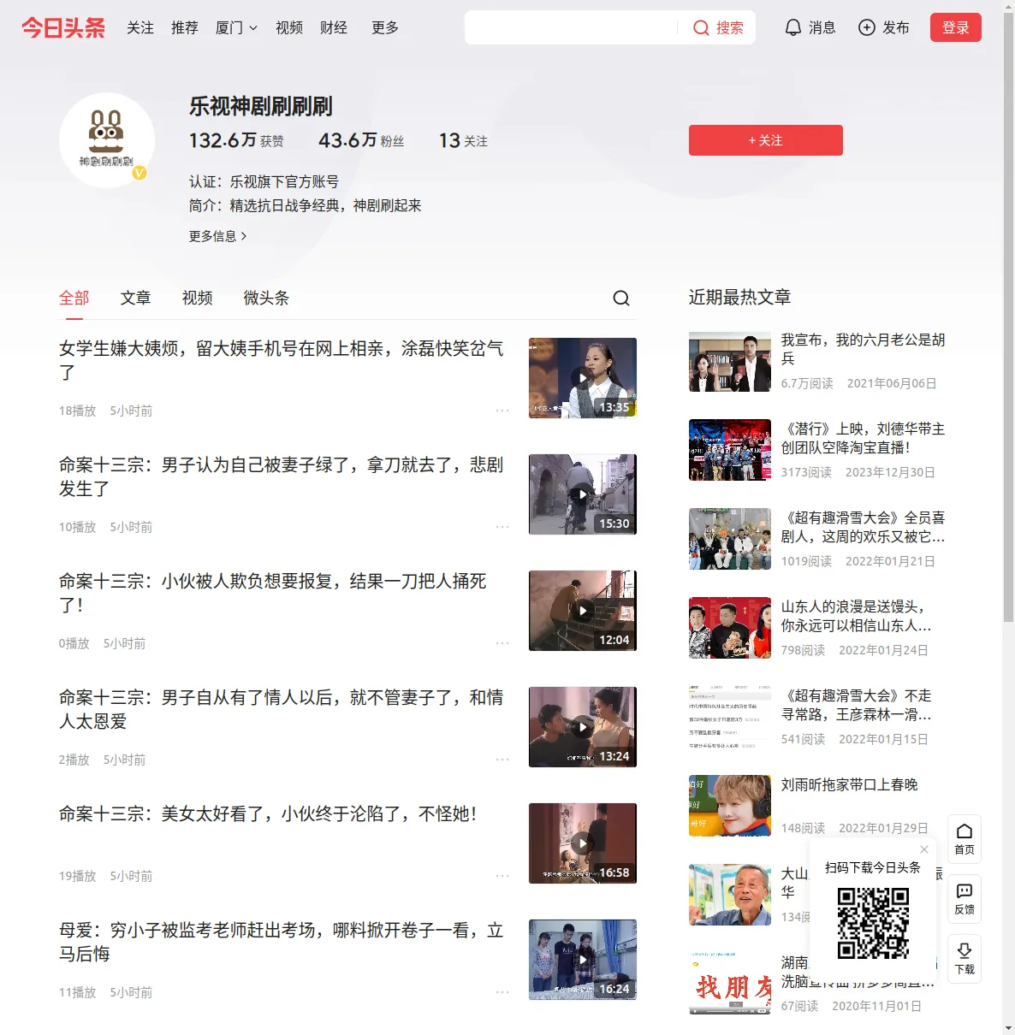Click the 43.6万 粉丝 followers count
The image size is (1015, 1035).
(361, 140)
